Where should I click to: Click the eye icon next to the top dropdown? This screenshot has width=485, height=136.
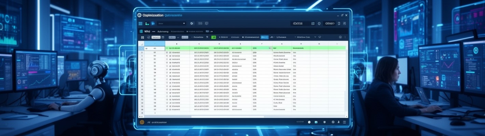192,24
